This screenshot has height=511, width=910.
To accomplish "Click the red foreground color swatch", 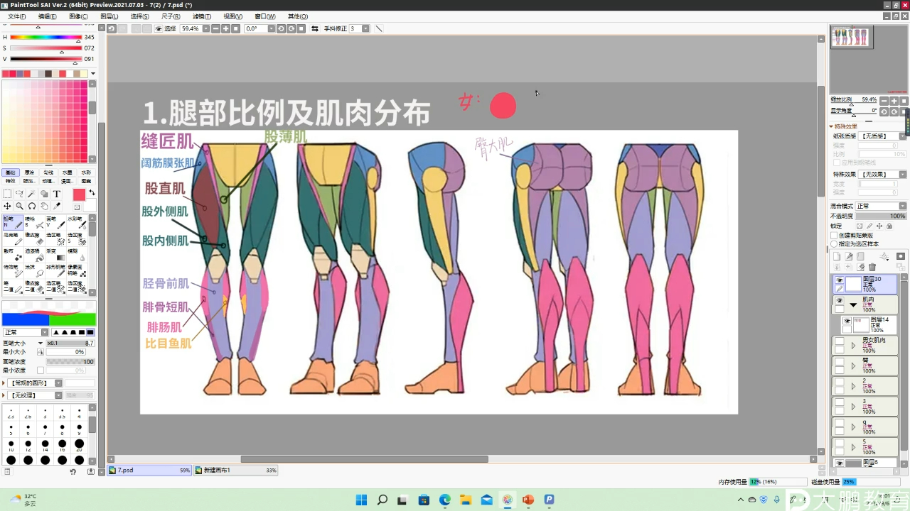I will click(x=79, y=194).
